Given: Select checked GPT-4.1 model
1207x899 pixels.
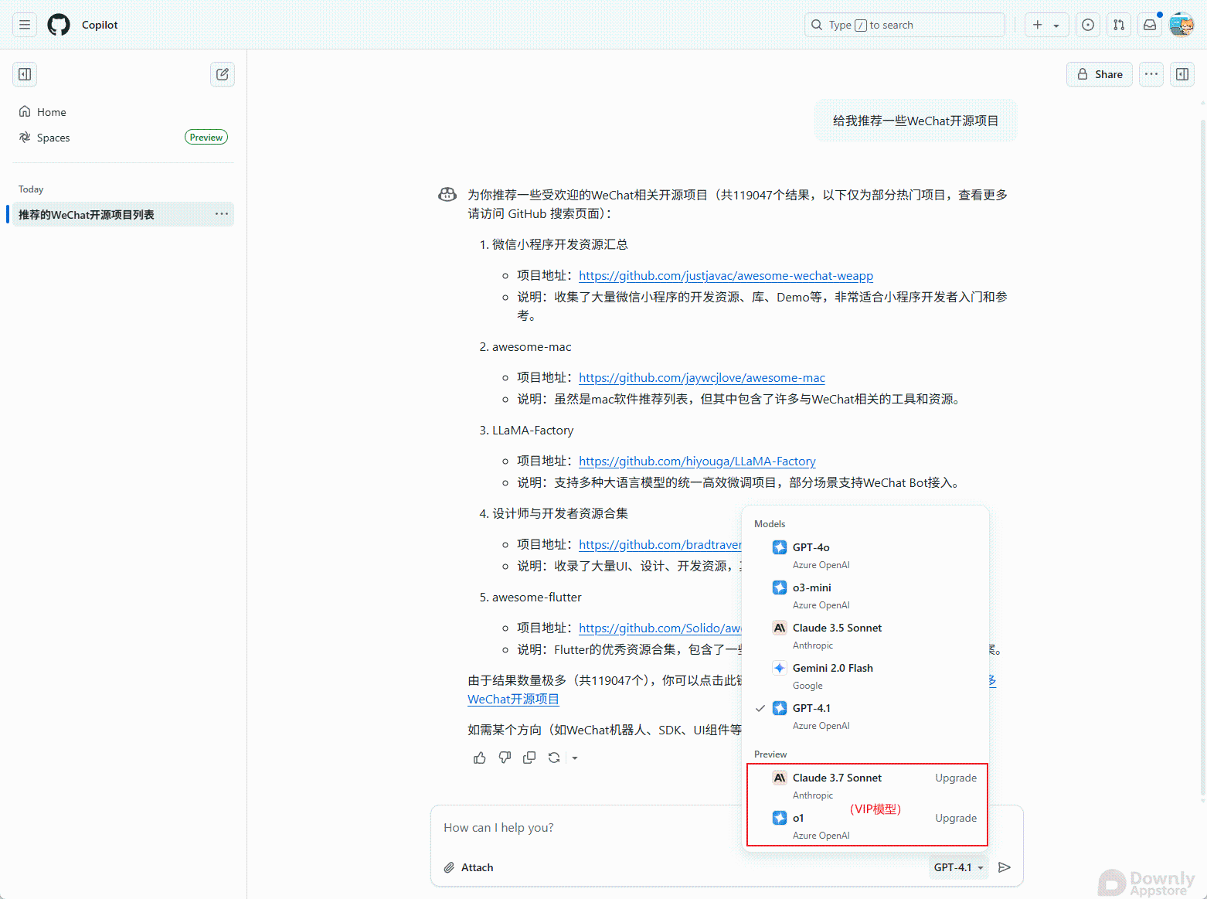Looking at the screenshot, I should [x=865, y=716].
